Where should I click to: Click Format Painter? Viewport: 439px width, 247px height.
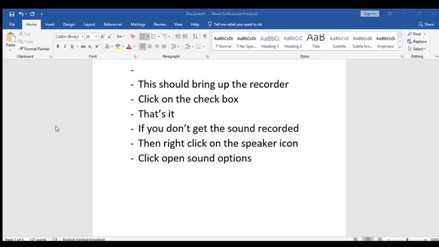click(x=34, y=49)
